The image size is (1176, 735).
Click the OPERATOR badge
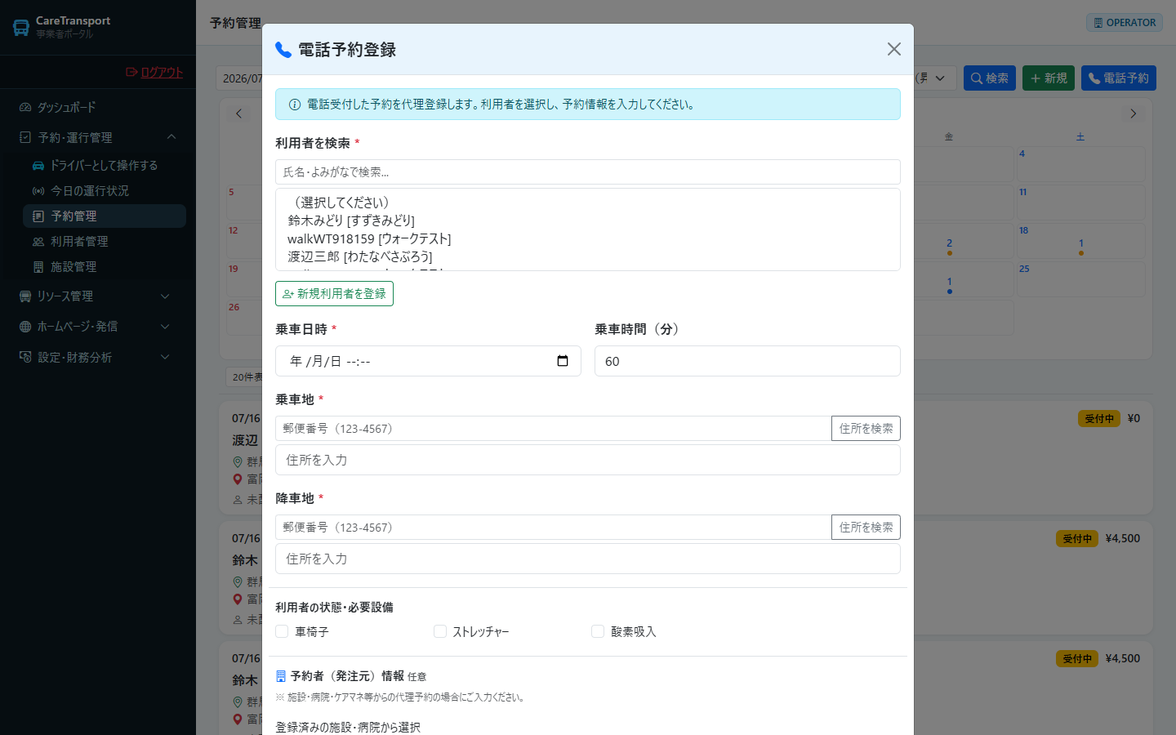coord(1125,23)
